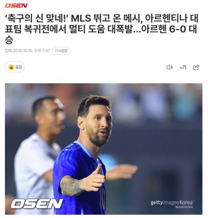208x218 pixels.
Task: Open the 기사원문 original article link
Action: [61, 51]
